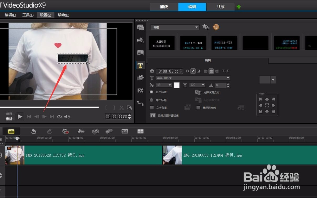Click the white text color swatch
This screenshot has width=317, height=198.
pyautogui.click(x=176, y=85)
